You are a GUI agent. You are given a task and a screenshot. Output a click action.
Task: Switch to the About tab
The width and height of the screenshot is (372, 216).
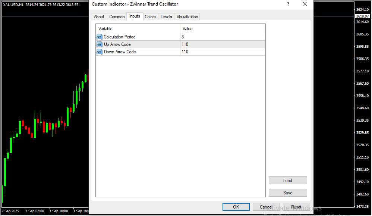coord(99,17)
